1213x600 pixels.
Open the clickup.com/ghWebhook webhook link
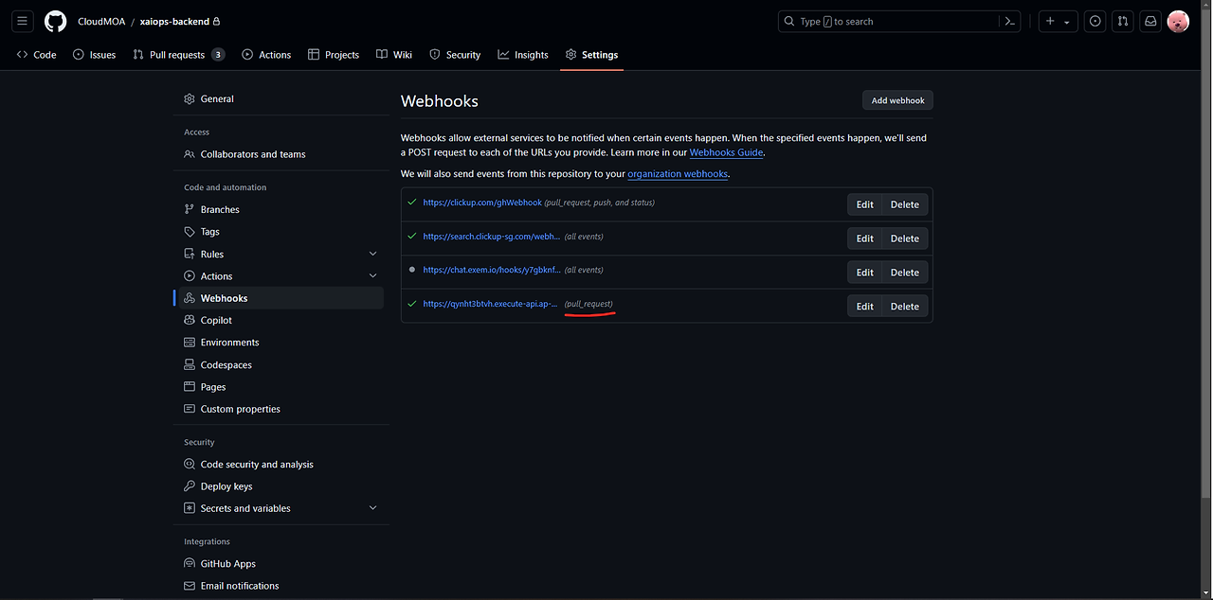482,203
